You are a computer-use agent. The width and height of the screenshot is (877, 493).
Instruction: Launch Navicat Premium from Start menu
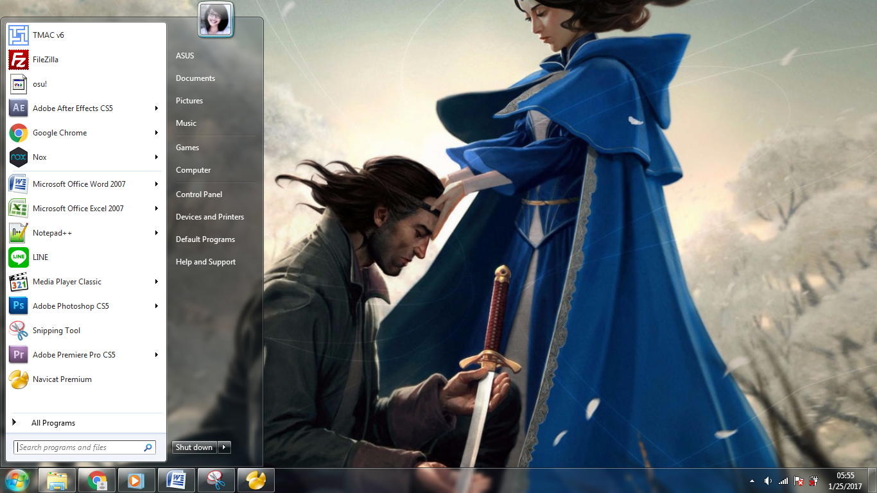tap(85, 379)
